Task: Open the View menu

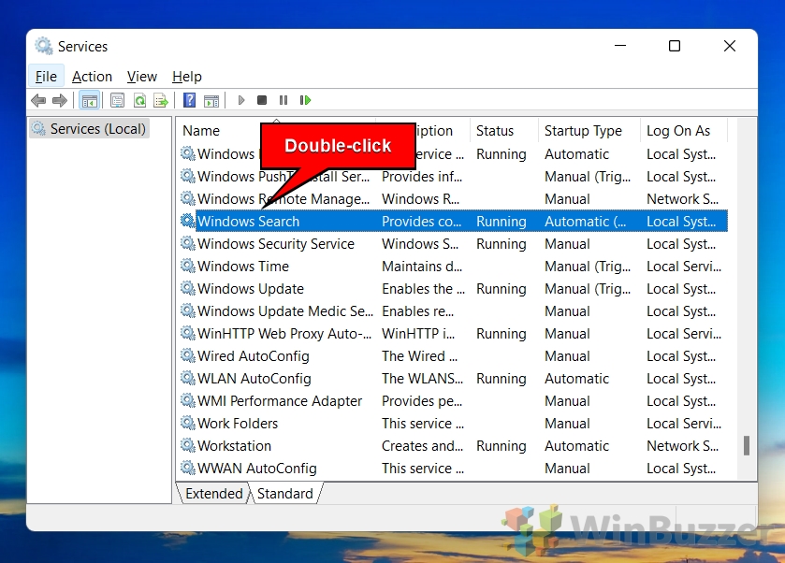Action: tap(142, 77)
